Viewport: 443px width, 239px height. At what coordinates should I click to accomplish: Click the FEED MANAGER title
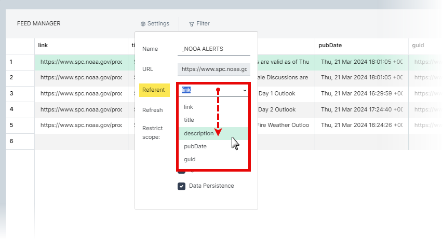39,24
